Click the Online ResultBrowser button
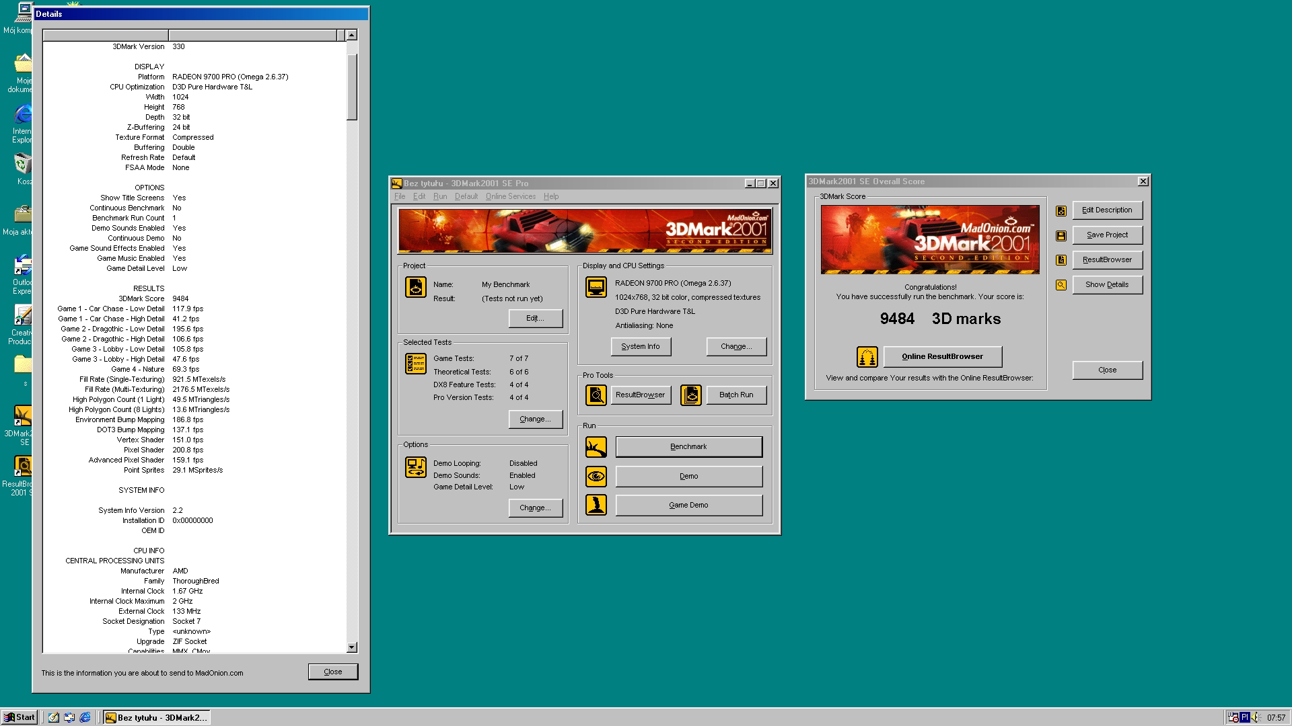This screenshot has height=726, width=1292. tap(943, 357)
